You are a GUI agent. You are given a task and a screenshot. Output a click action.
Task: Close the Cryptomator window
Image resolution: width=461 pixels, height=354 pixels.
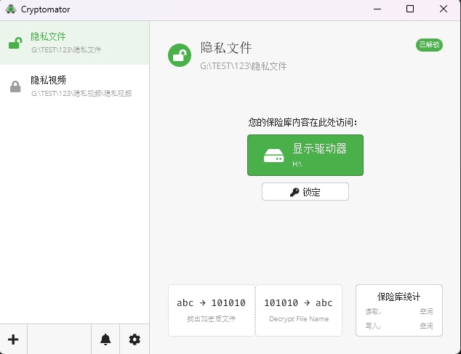[x=444, y=9]
